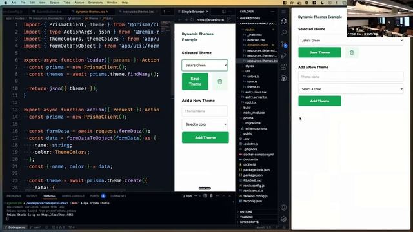413x232 pixels.
Task: Click the Simple Browser URL field
Action: click(210, 19)
